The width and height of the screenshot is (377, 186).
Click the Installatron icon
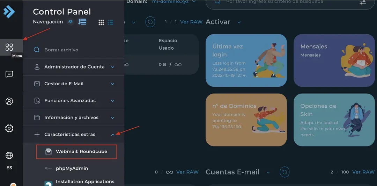click(x=48, y=183)
